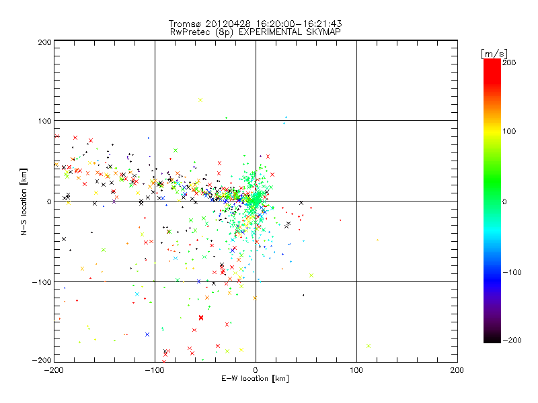The width and height of the screenshot is (538, 403).
Task: Click the x-axis tick label '100'
Action: [x=356, y=370]
